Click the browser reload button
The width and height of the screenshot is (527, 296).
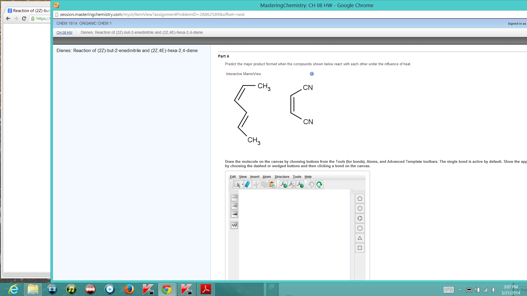[24, 18]
